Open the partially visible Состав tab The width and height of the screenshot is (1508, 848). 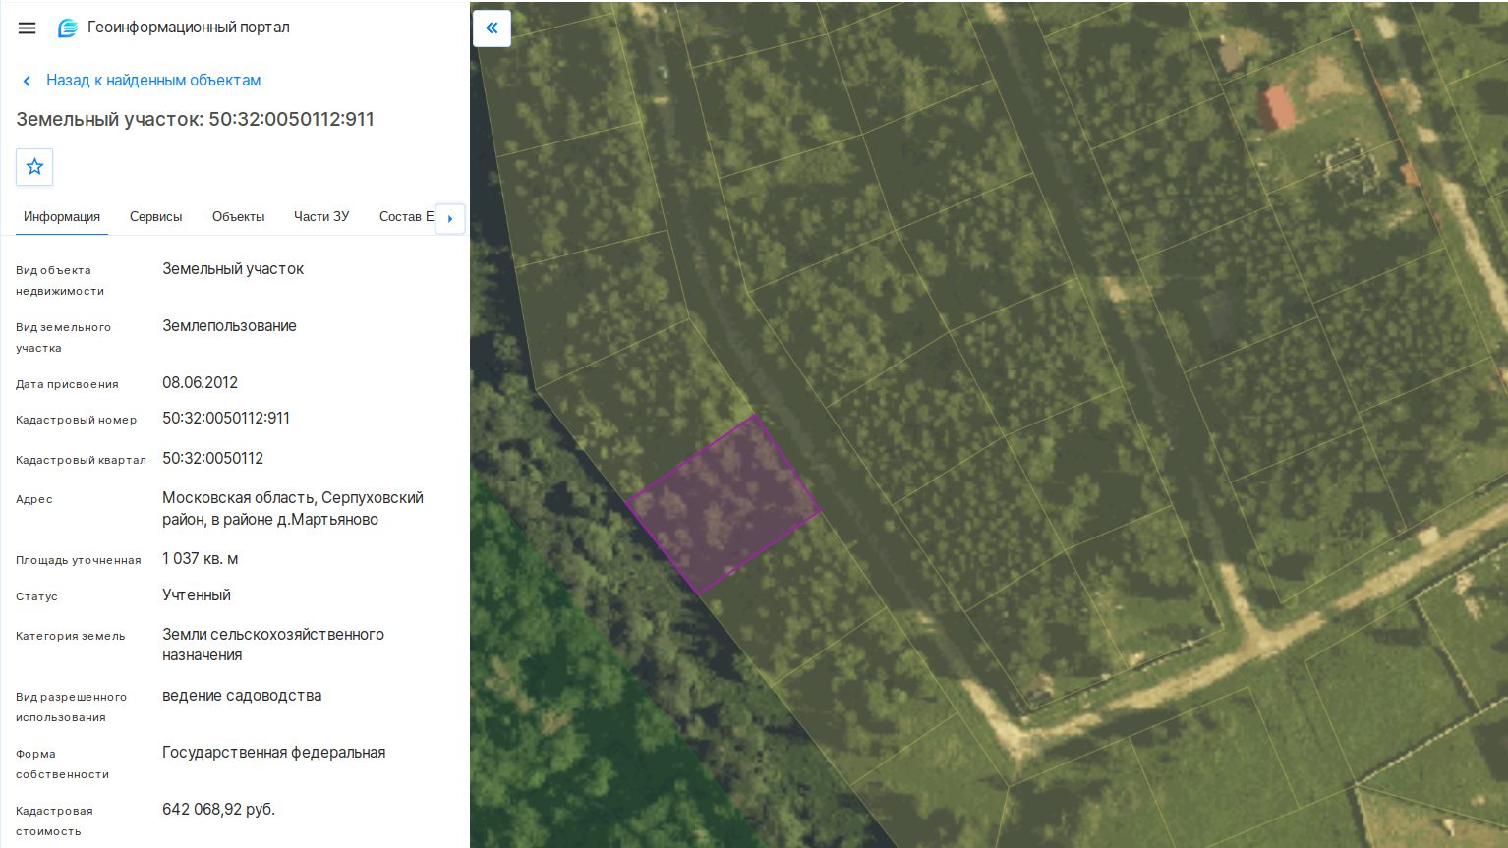click(x=406, y=217)
